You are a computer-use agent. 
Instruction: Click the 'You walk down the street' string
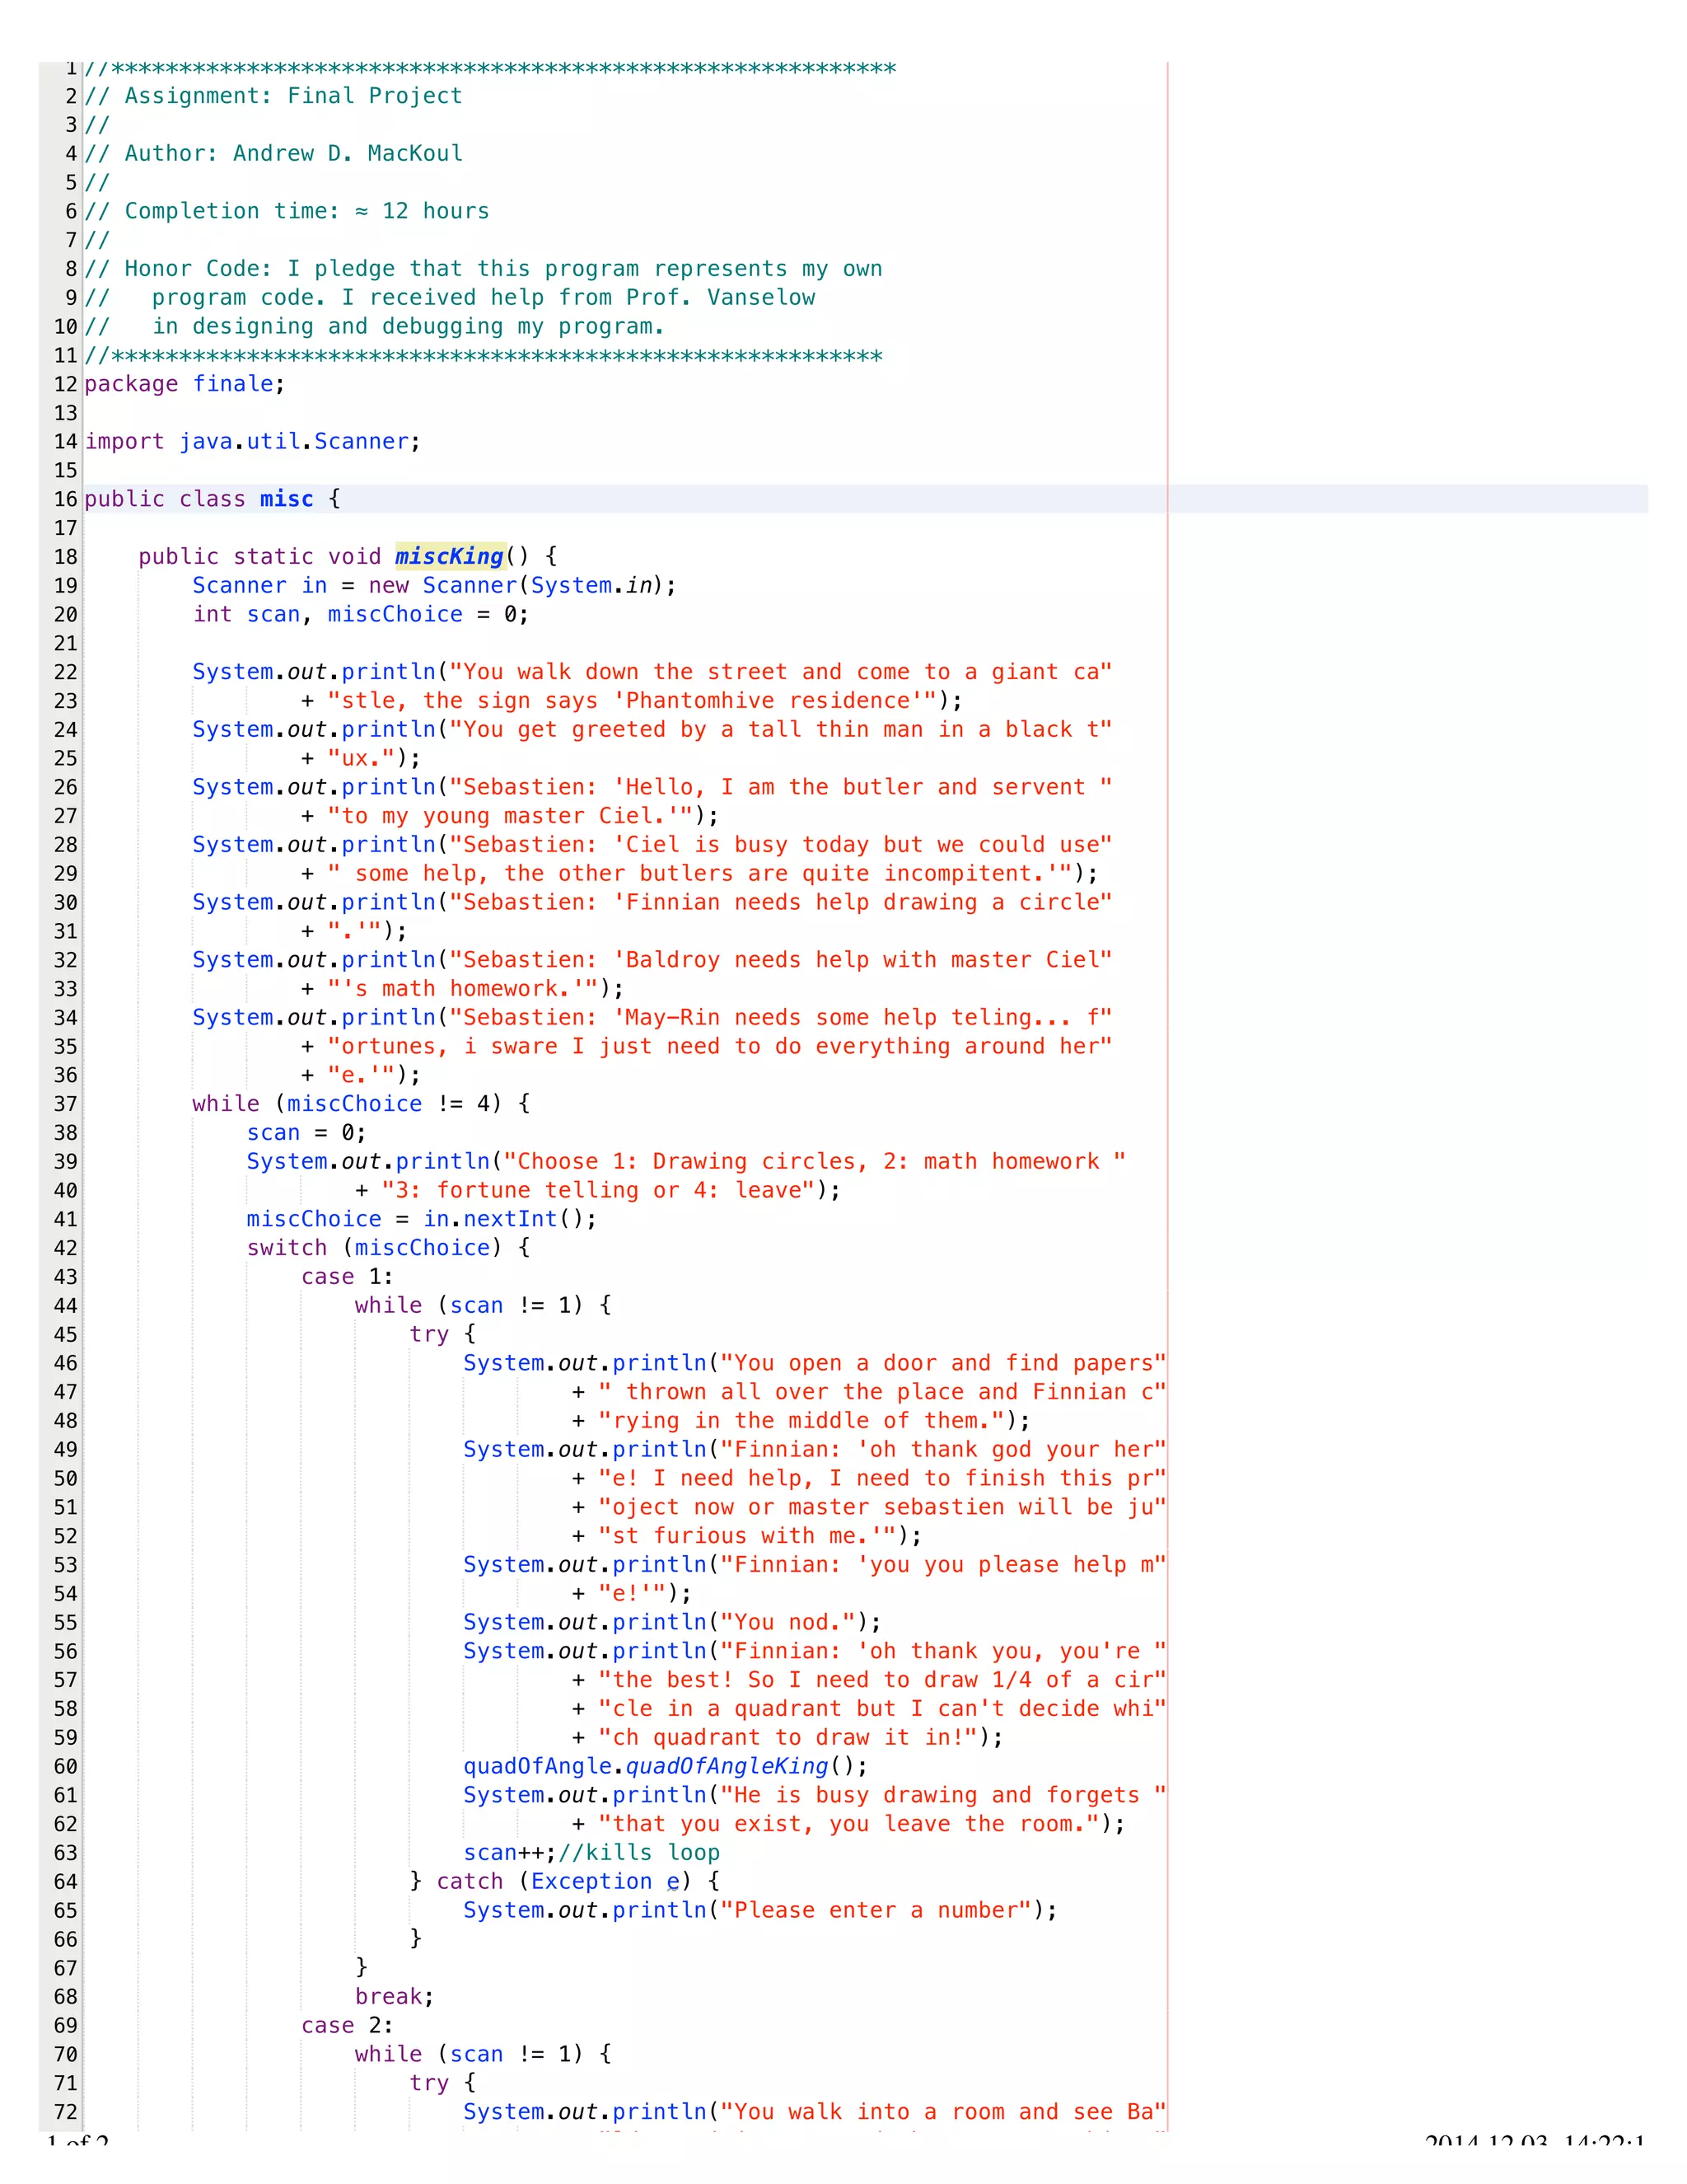781,672
